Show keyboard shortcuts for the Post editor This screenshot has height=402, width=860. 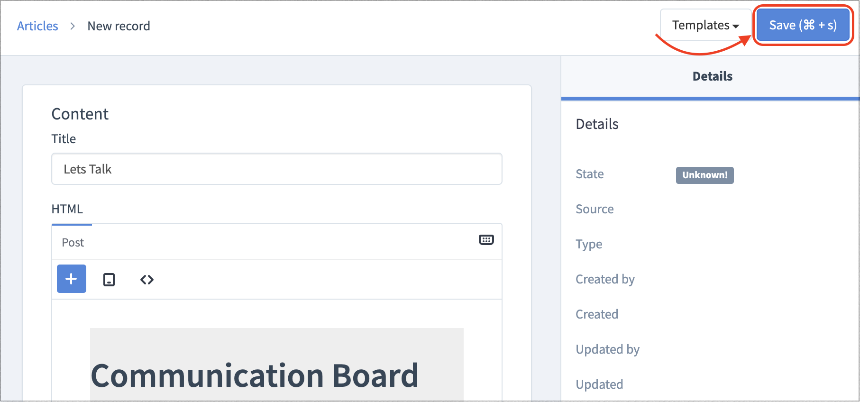486,240
